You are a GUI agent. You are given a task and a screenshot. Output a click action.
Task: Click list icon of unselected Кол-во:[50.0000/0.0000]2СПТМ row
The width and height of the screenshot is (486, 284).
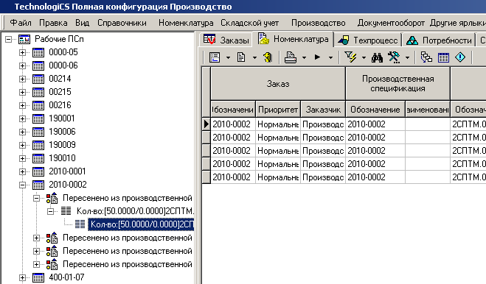(x=66, y=211)
